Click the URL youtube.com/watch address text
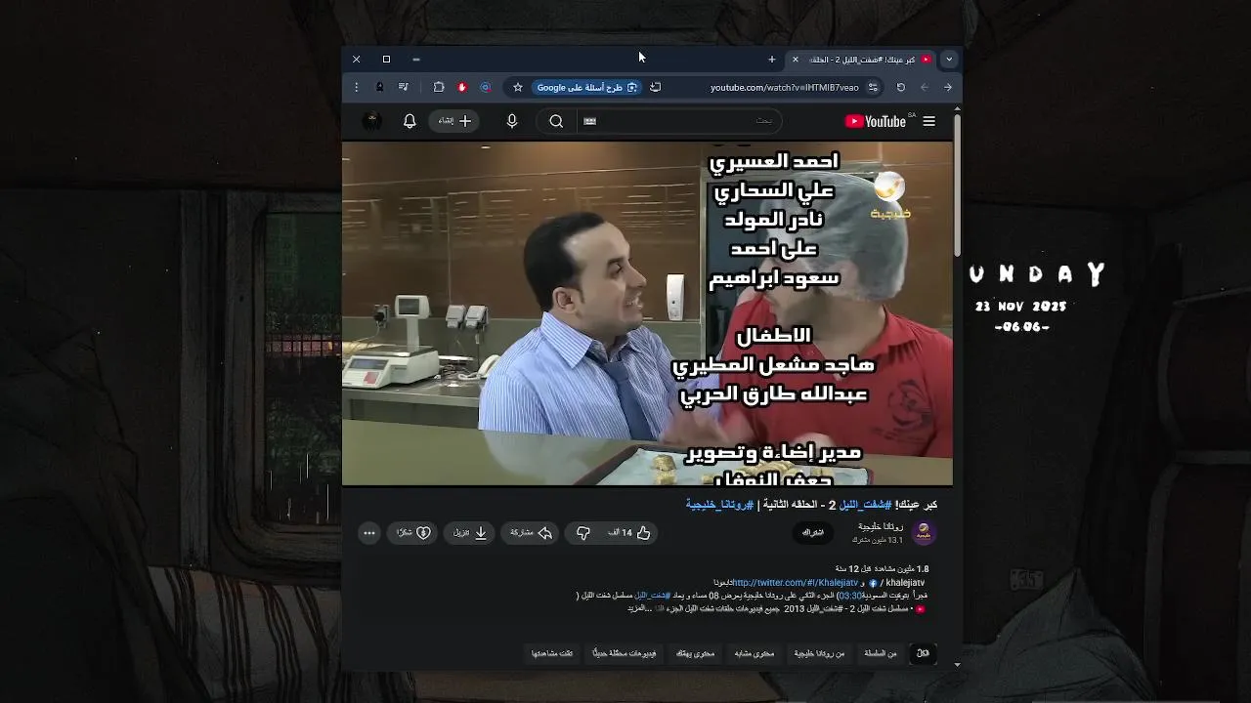The height and width of the screenshot is (703, 1251). point(785,87)
